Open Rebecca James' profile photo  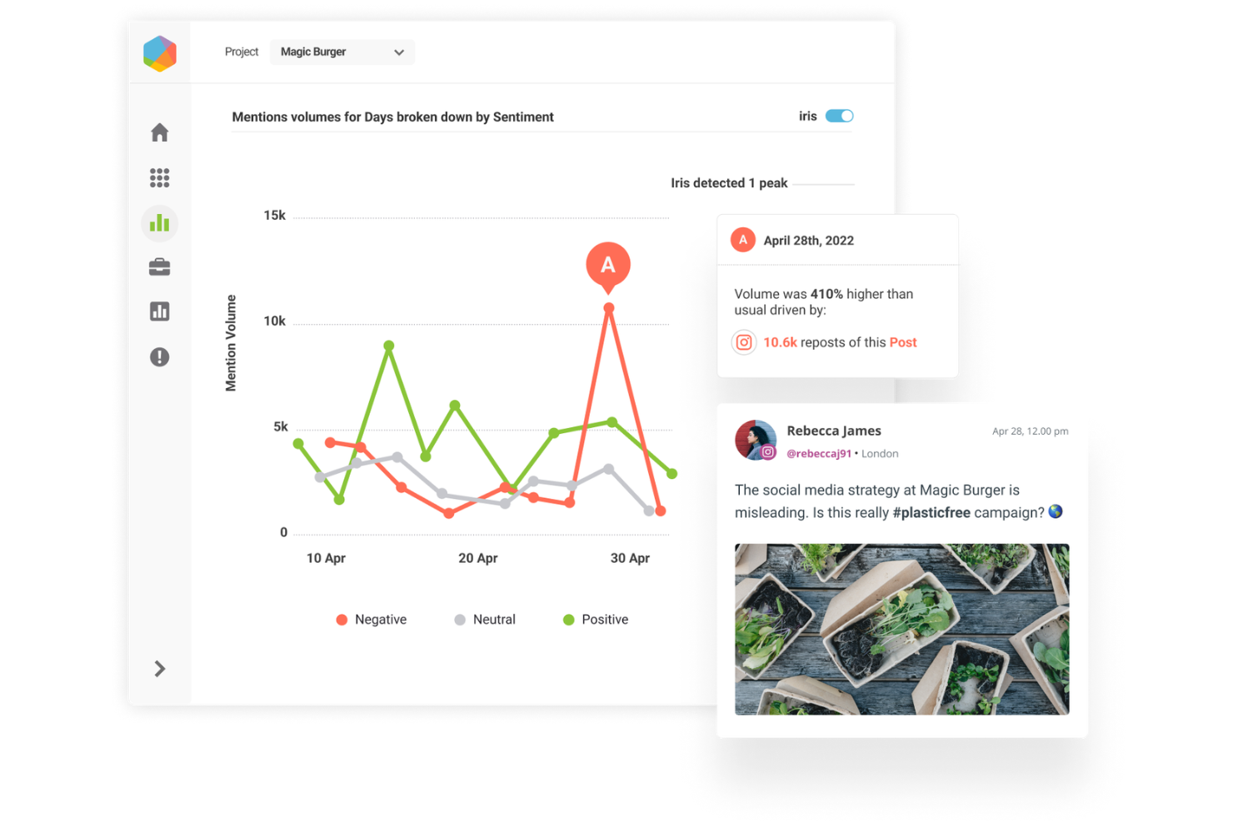[x=755, y=441]
